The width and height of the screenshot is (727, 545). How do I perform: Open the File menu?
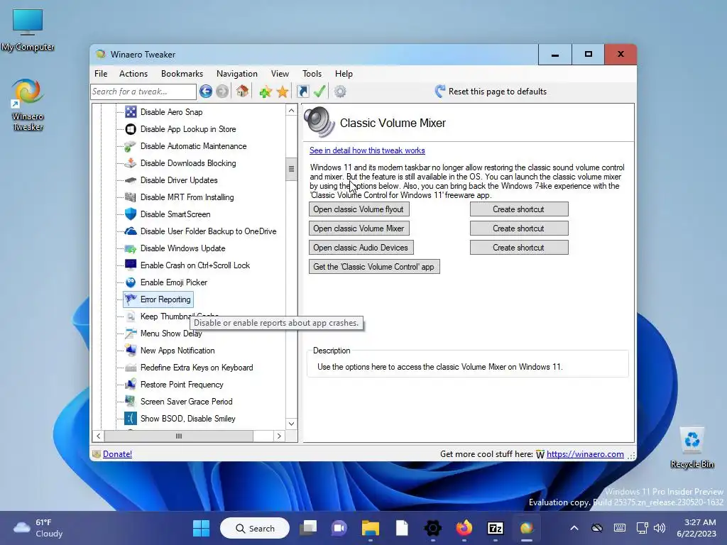101,74
